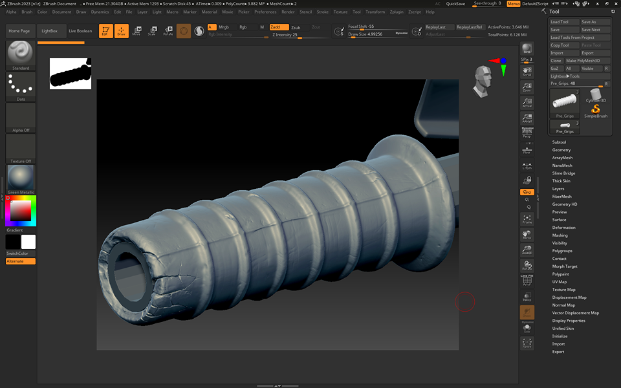Open the Dots stroke picker
This screenshot has height=388, width=621.
click(21, 87)
